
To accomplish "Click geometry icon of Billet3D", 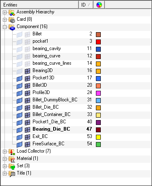I will 20,86.
